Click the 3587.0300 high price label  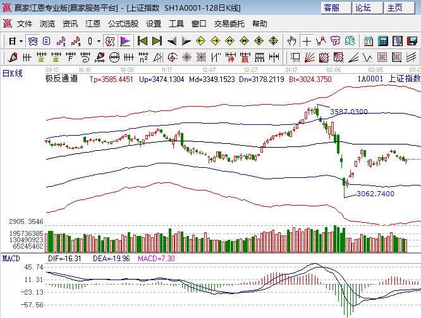pos(348,112)
